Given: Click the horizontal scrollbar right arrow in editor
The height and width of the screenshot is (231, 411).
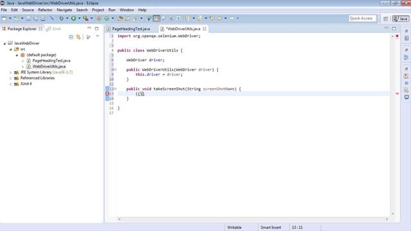Looking at the screenshot, I should pyautogui.click(x=387, y=219).
